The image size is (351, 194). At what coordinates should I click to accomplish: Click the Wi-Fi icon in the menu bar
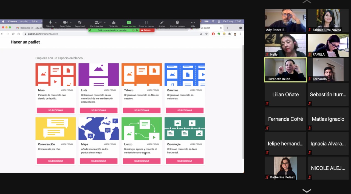click(x=213, y=21)
